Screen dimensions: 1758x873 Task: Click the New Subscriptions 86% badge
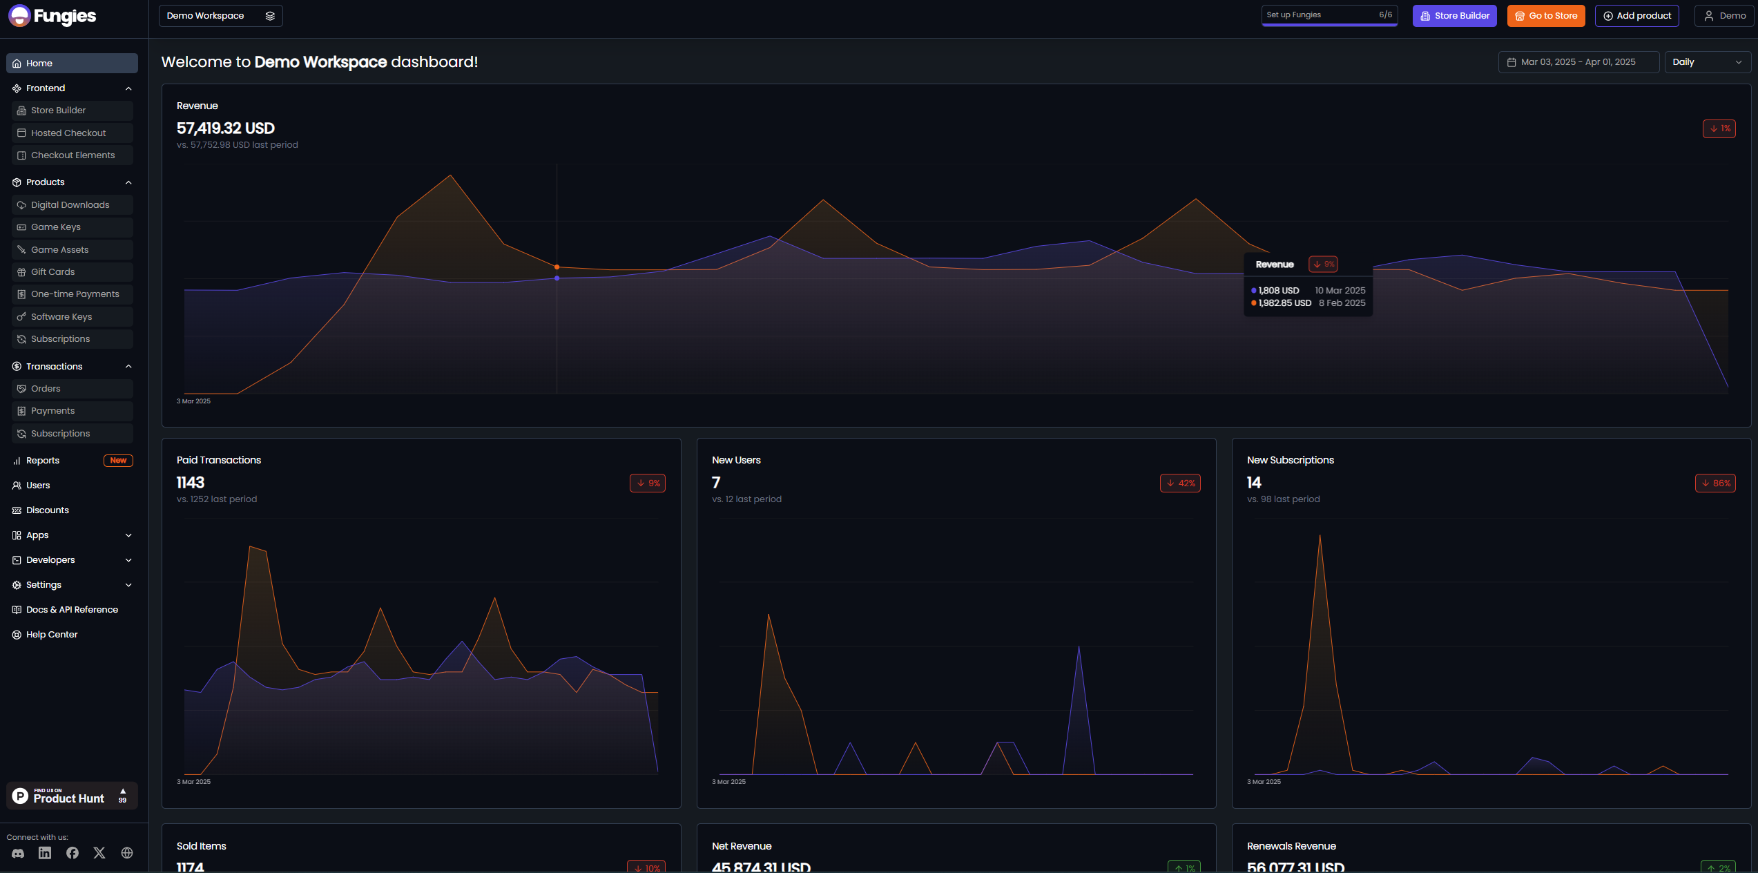(1715, 483)
